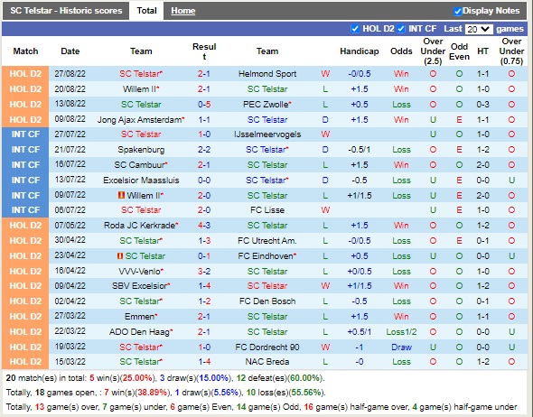The image size is (533, 417).
Task: Click the Handicap column header
Action: tap(360, 51)
